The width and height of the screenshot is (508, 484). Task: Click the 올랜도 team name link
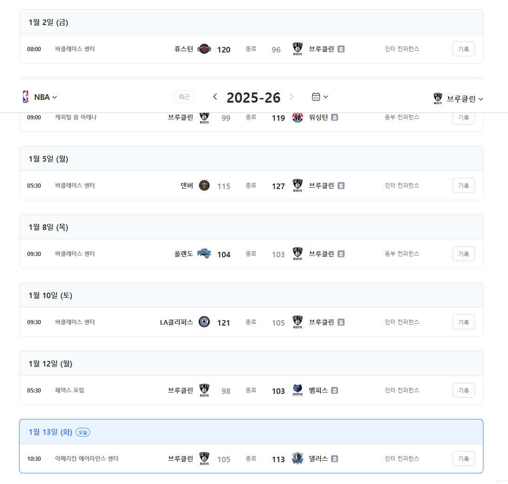tap(183, 254)
